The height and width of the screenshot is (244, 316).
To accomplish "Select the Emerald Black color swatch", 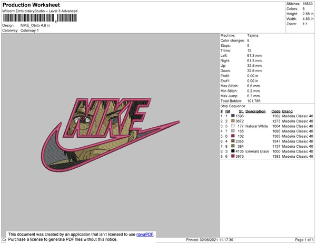I will pos(233,151).
